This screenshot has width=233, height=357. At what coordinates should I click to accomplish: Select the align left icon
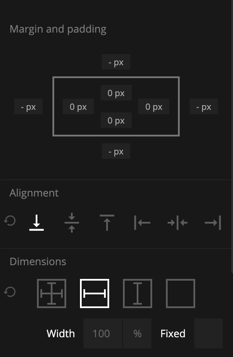(142, 222)
